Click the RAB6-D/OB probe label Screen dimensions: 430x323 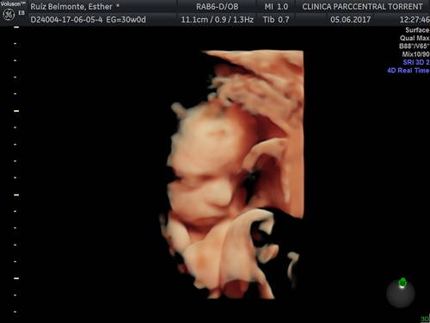(x=218, y=7)
